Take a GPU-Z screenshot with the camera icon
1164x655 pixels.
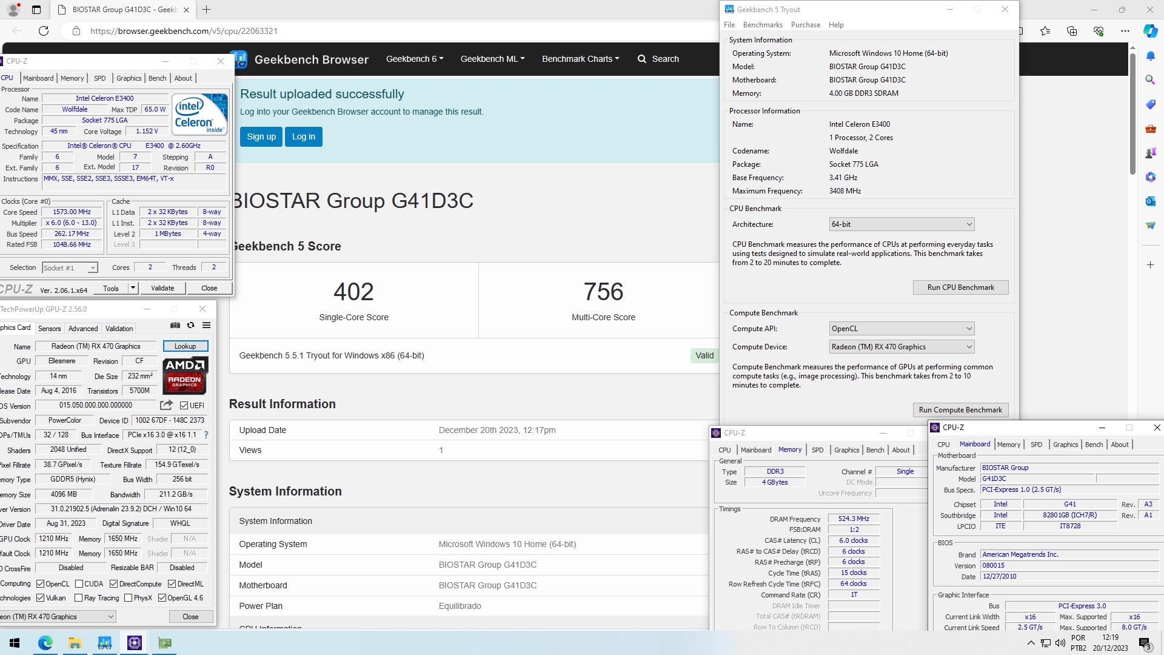point(175,325)
